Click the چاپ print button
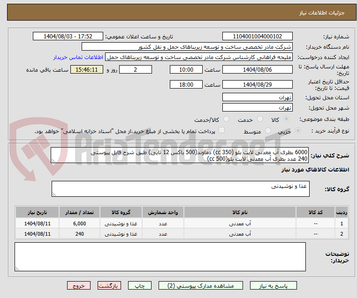This screenshot has height=298, width=357. [140, 285]
